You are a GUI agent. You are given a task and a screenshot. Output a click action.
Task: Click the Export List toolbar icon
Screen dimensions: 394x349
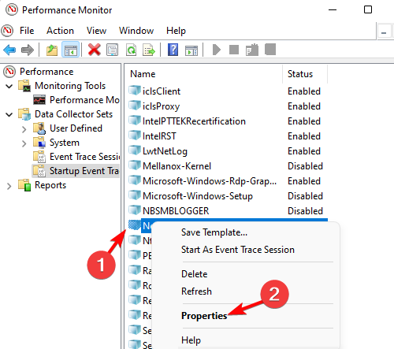[149, 50]
